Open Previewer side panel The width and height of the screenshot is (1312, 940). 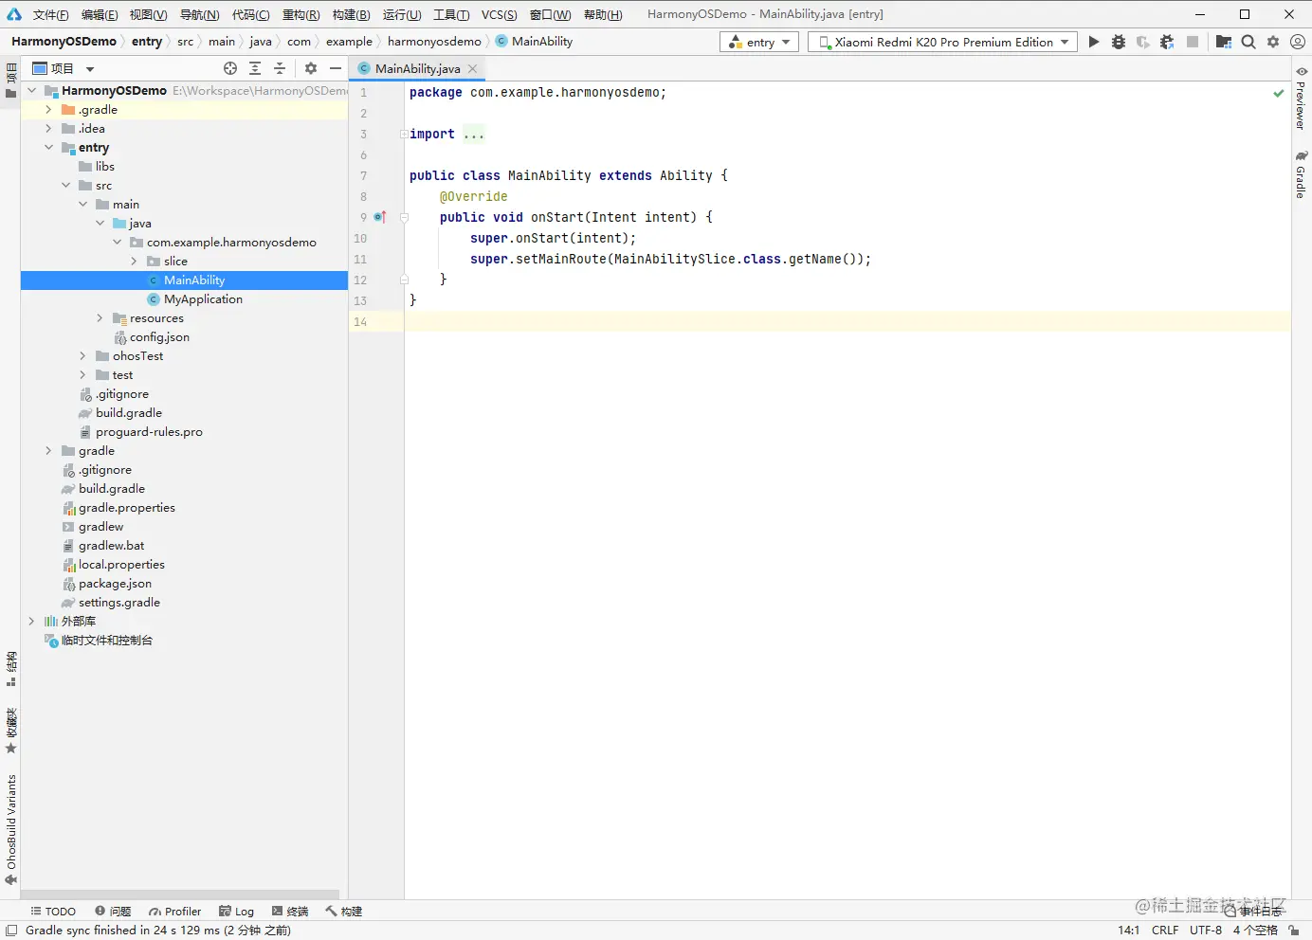click(1302, 99)
